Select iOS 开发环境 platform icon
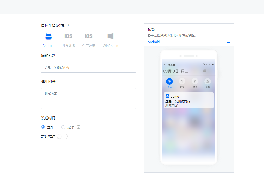 [68, 36]
